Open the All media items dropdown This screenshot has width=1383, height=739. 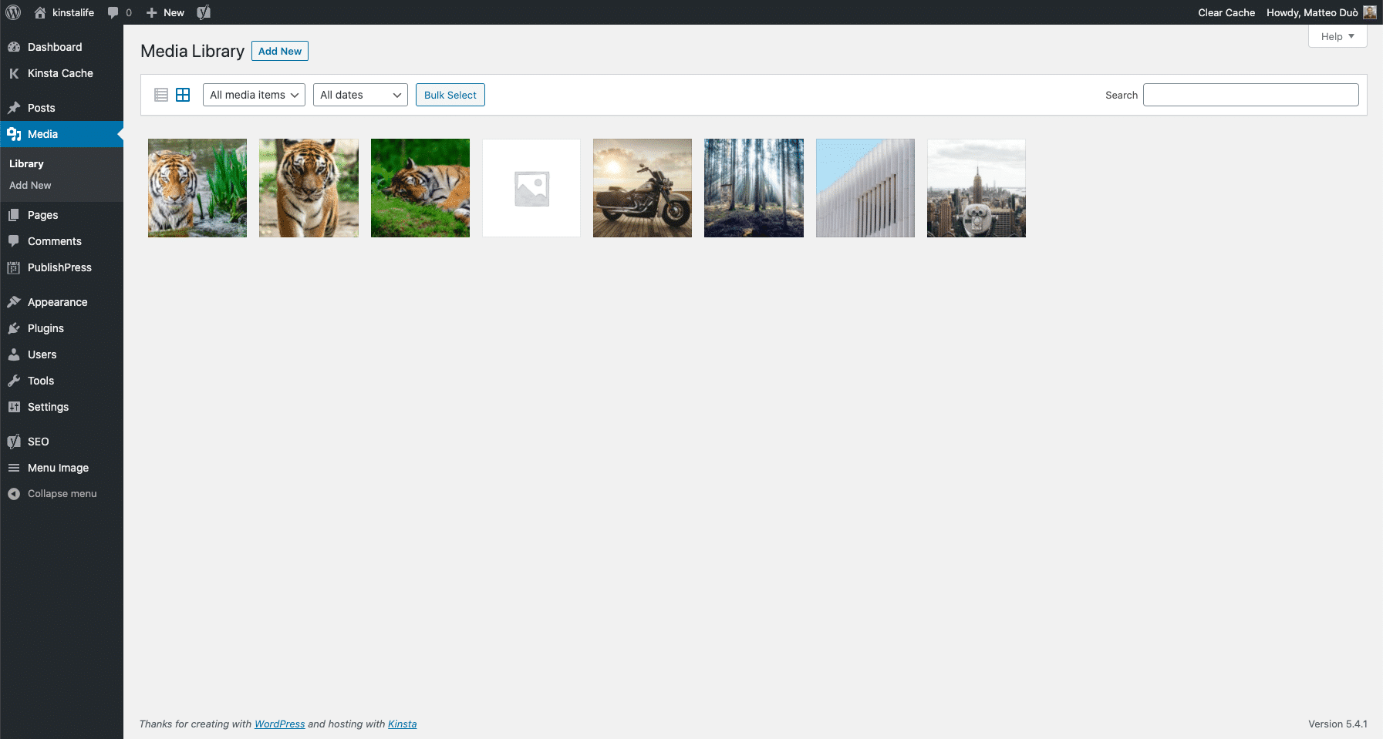(253, 95)
